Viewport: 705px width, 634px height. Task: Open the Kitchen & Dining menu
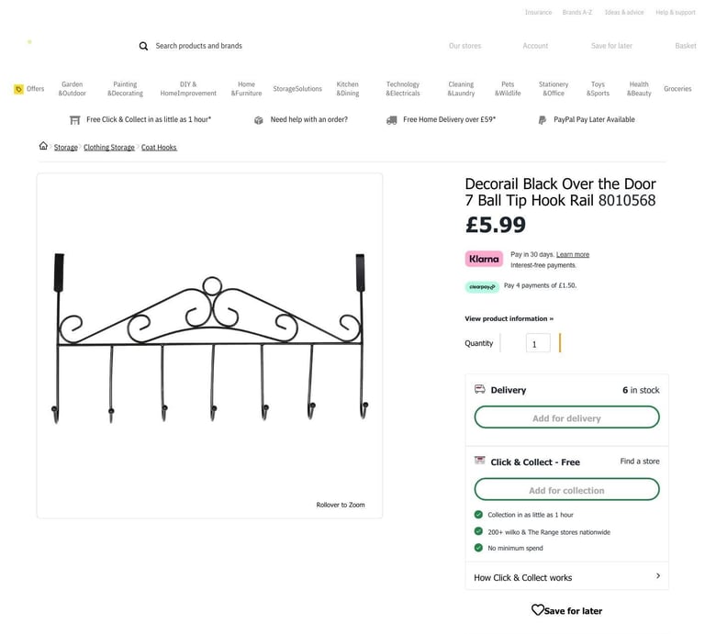348,89
